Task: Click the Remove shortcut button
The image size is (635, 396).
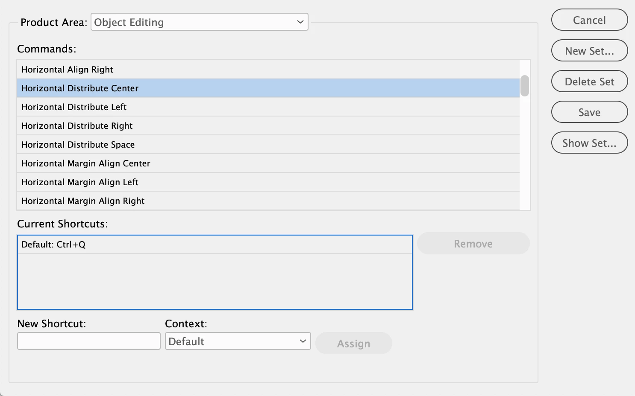Action: (473, 244)
